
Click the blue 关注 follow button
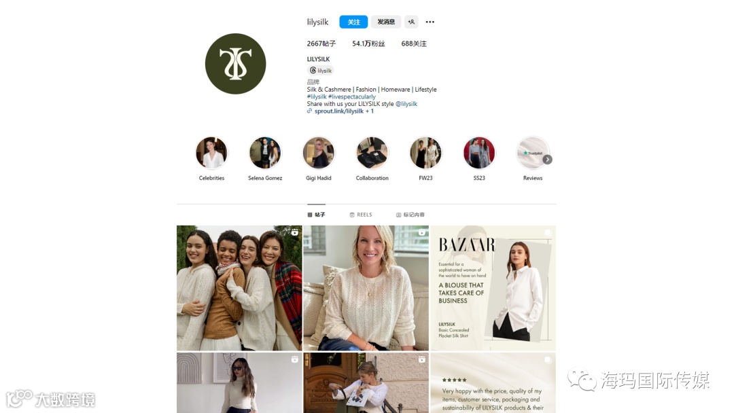tap(353, 22)
